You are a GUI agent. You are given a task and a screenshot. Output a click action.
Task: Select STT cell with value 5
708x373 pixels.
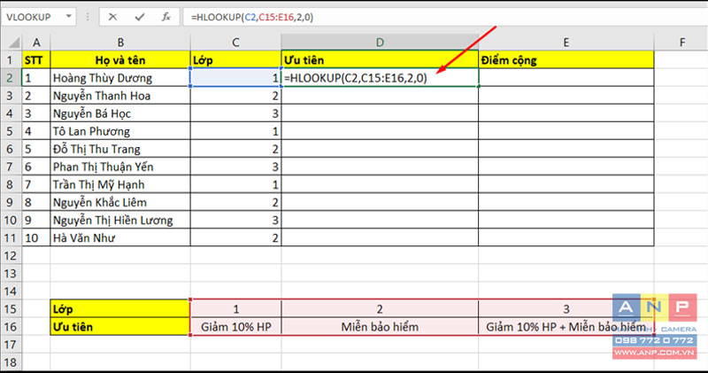pos(36,149)
